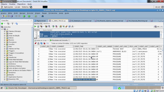Click the Refresh icon in results toolbar
The width and height of the screenshot is (164, 92).
pos(41,43)
